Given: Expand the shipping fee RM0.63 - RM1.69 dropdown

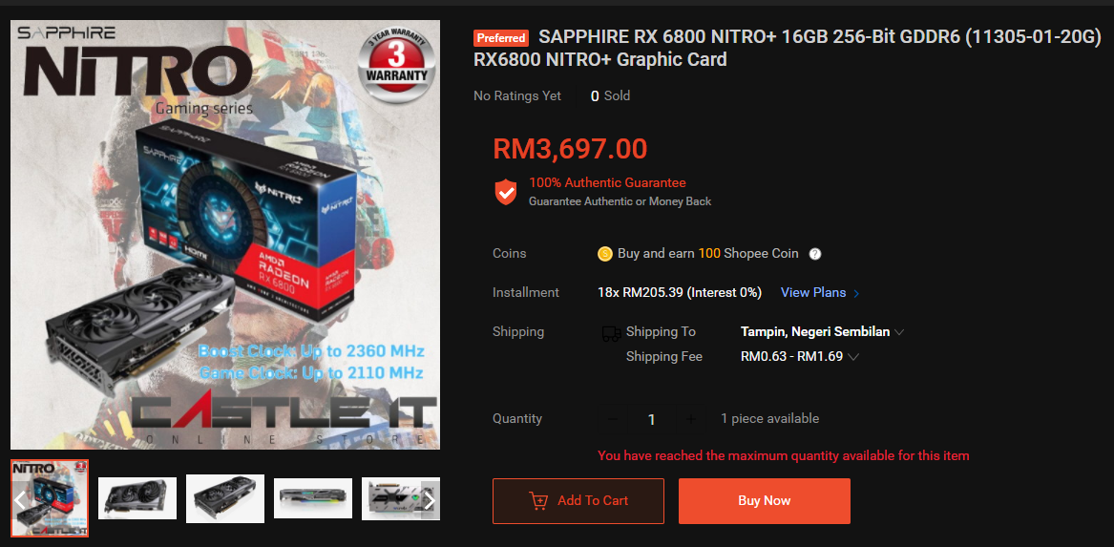Looking at the screenshot, I should coord(800,357).
